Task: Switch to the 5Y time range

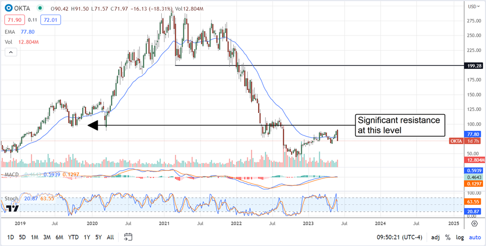Action: 98,237
